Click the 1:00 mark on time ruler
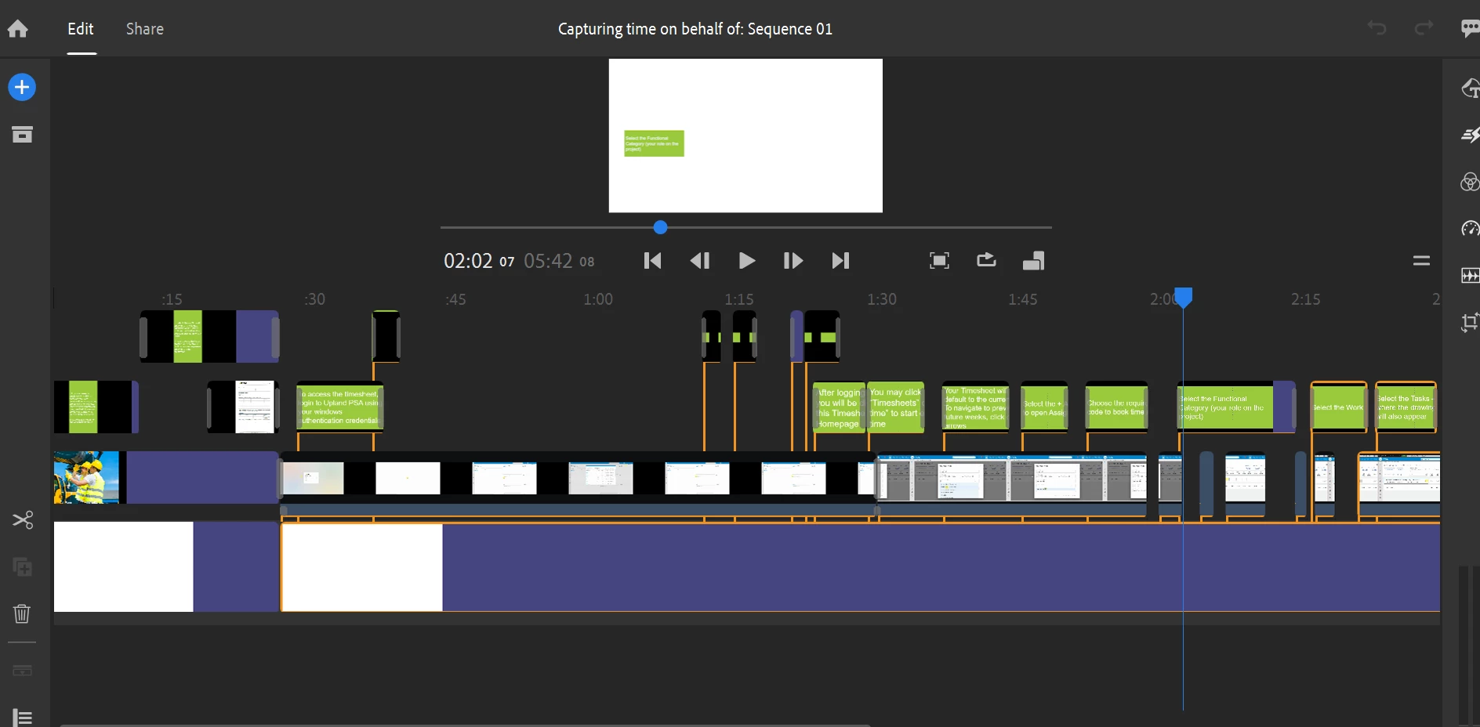The image size is (1480, 727). (598, 299)
